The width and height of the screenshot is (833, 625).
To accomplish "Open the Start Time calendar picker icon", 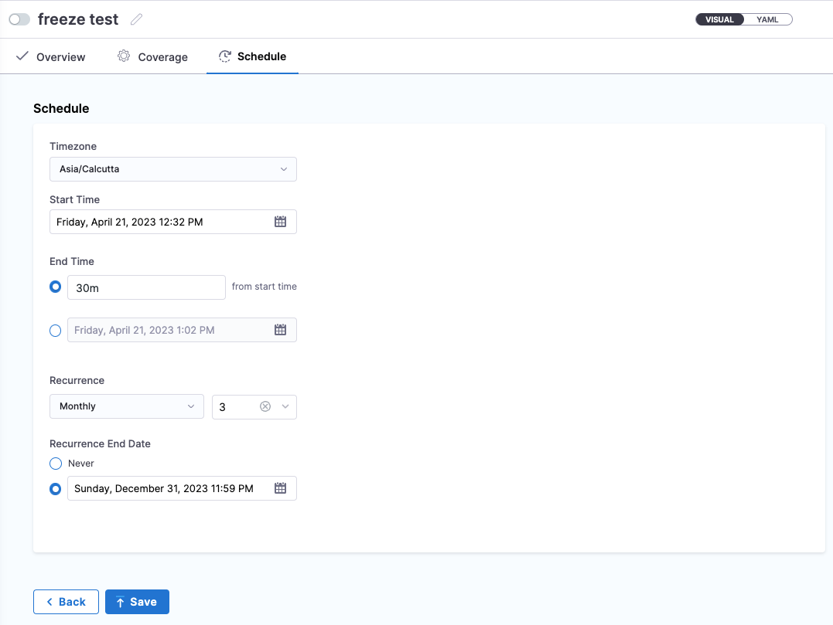I will coord(280,222).
